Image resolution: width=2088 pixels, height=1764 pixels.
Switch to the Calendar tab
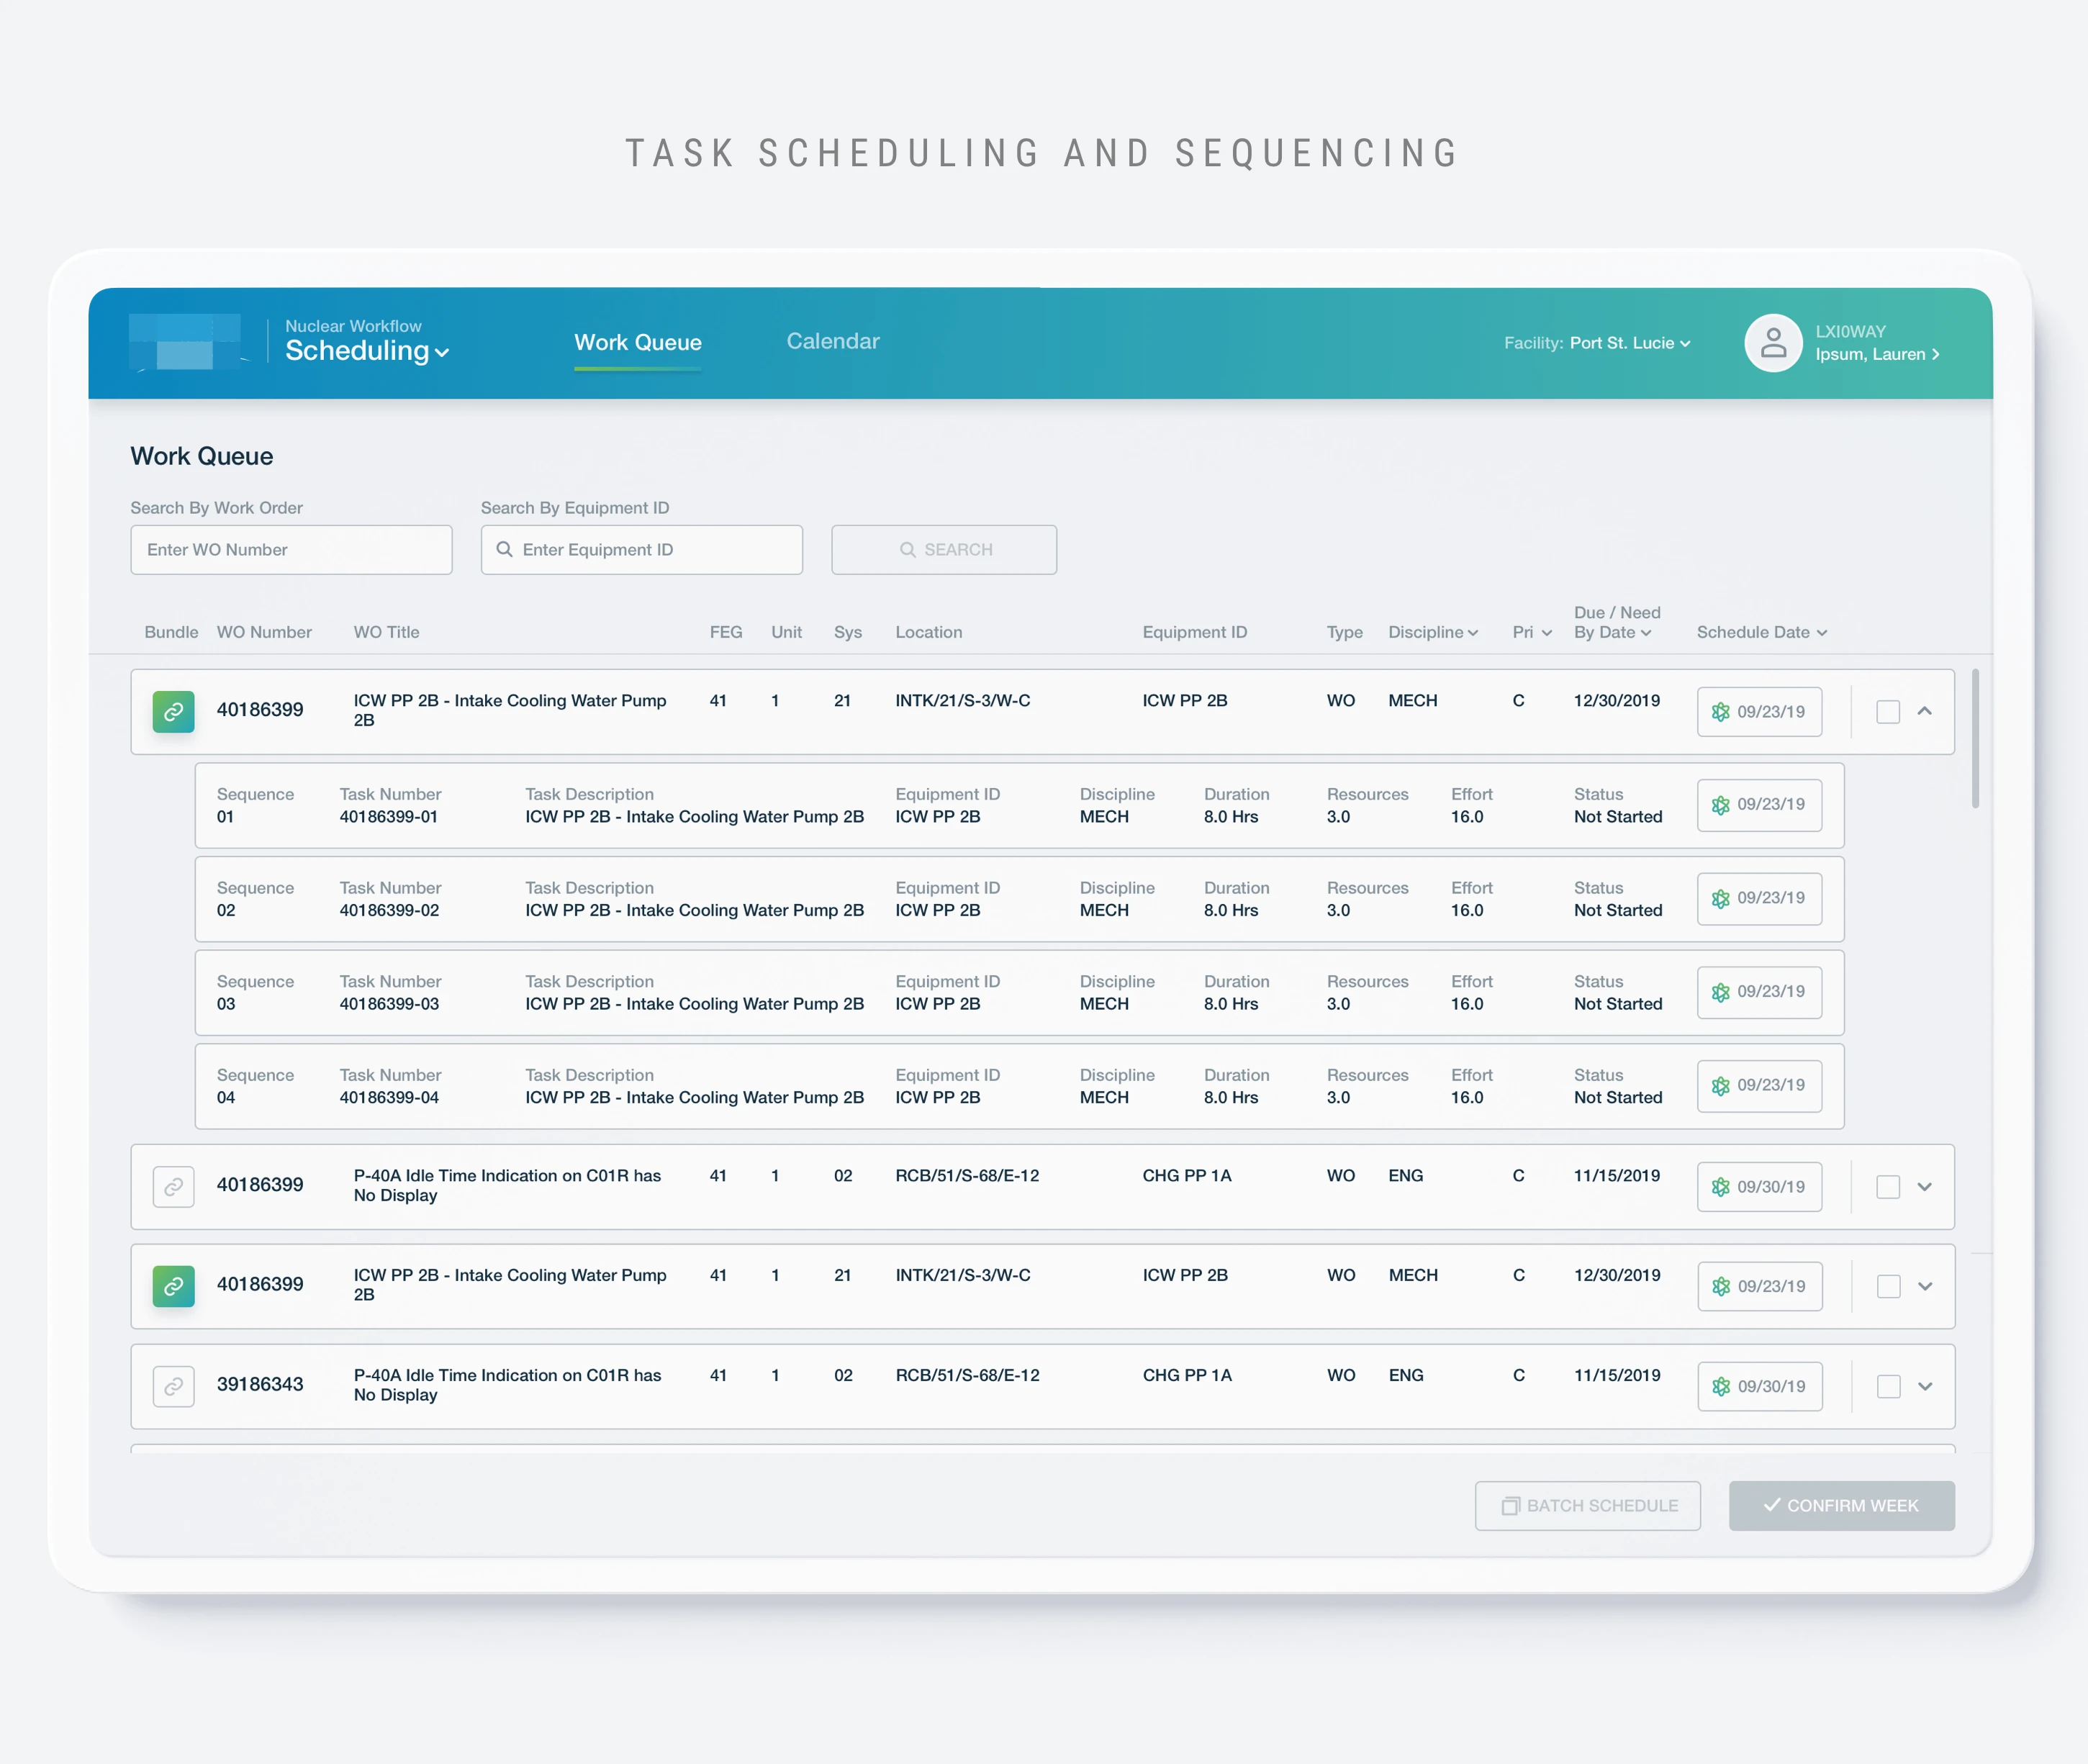coord(832,341)
